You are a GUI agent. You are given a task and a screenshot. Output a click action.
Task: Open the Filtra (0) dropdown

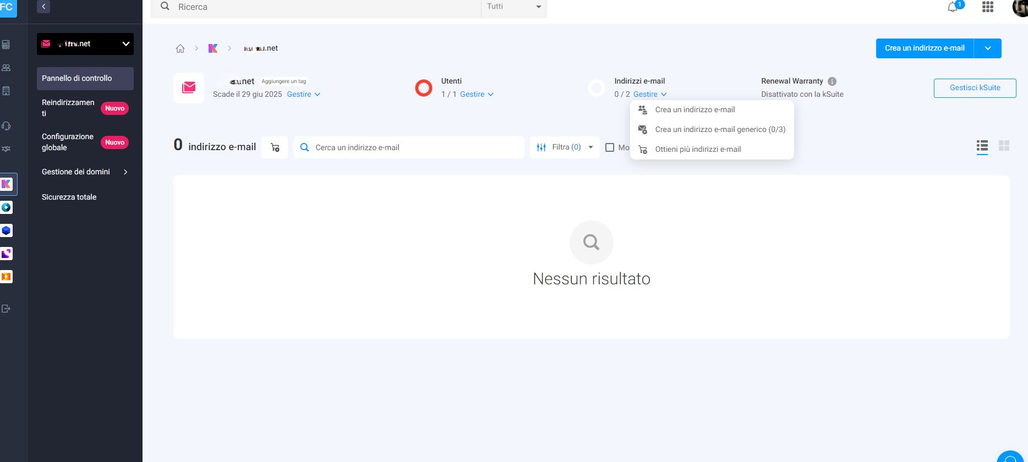coord(565,147)
